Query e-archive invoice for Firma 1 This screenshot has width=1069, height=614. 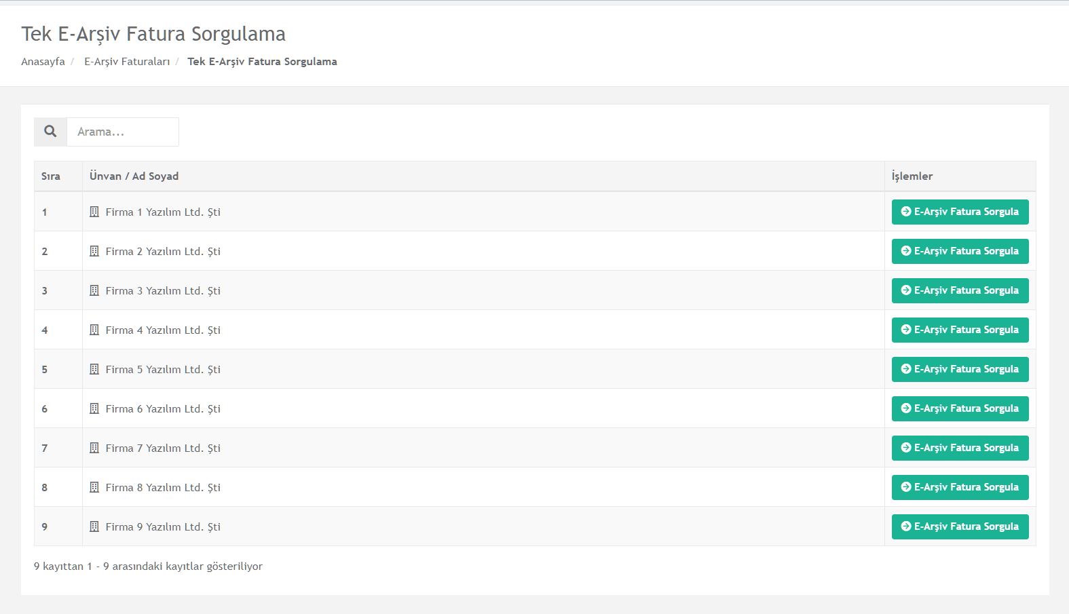[x=960, y=212]
